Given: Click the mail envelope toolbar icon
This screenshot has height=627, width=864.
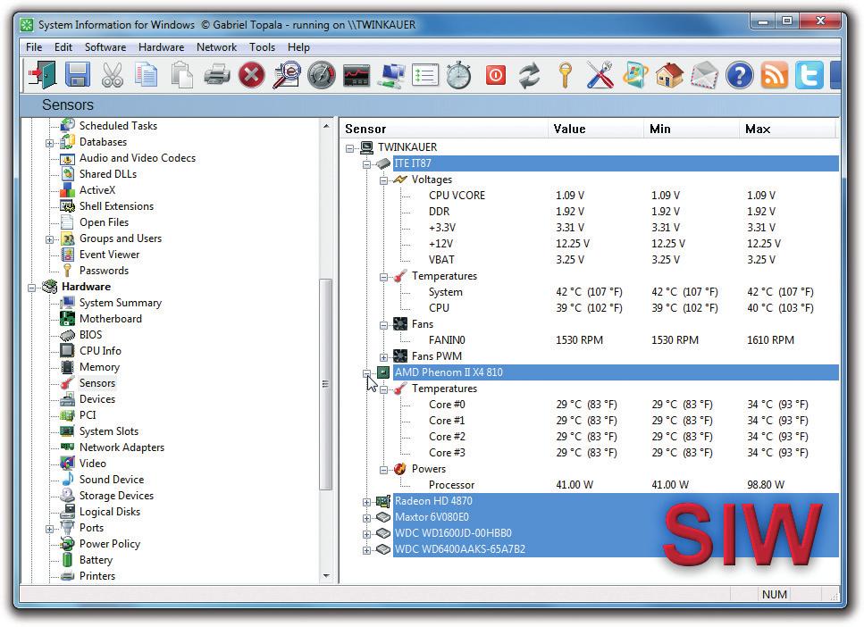Looking at the screenshot, I should pyautogui.click(x=704, y=75).
